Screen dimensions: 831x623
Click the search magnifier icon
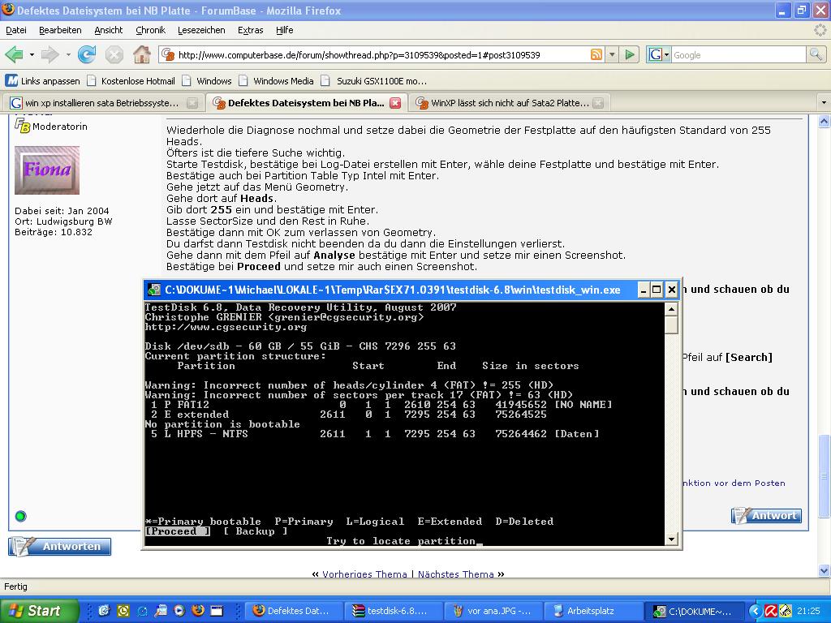click(x=815, y=54)
